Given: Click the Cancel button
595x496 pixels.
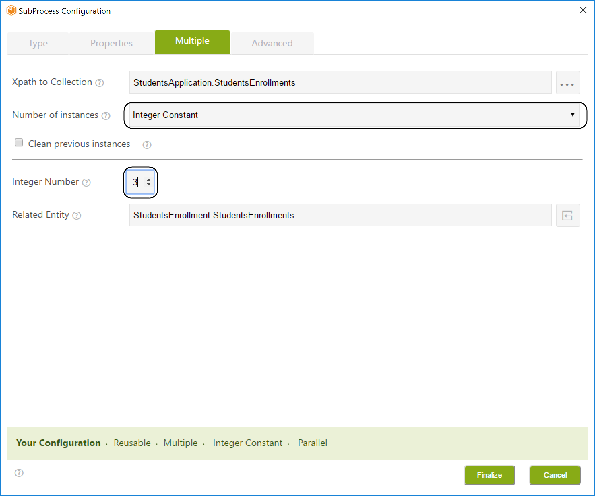Looking at the screenshot, I should coord(555,475).
